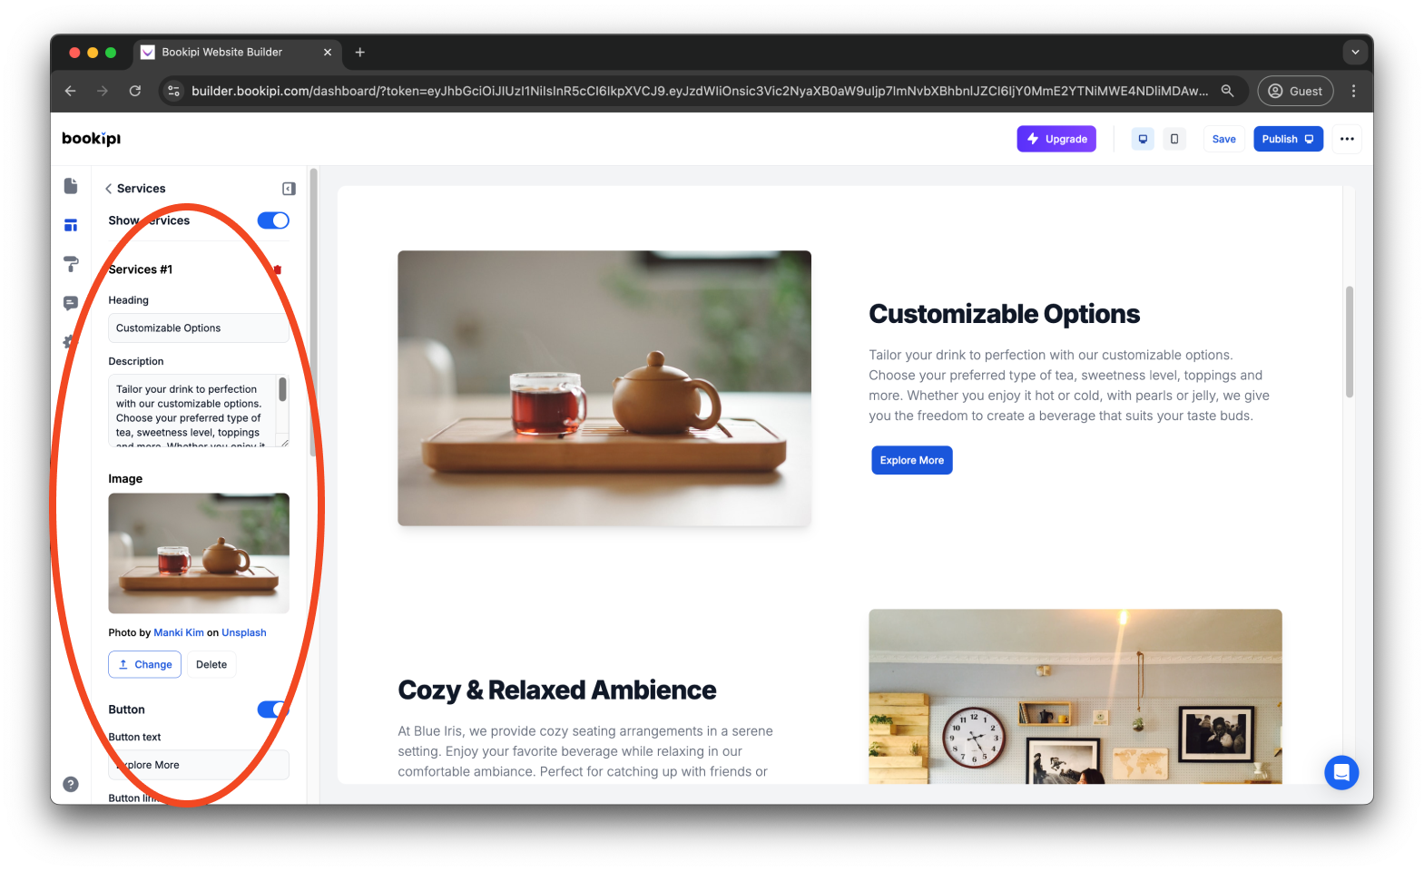The width and height of the screenshot is (1424, 871).
Task: Open the paint roller design icon
Action: click(71, 264)
